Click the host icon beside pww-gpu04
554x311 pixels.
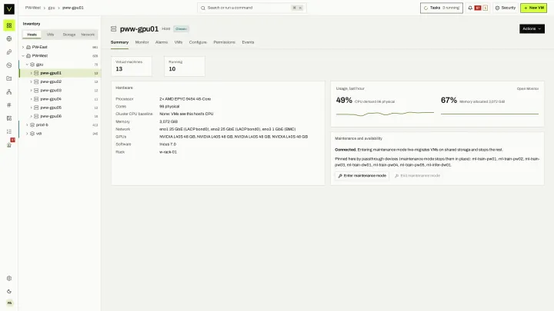[x=36, y=99]
